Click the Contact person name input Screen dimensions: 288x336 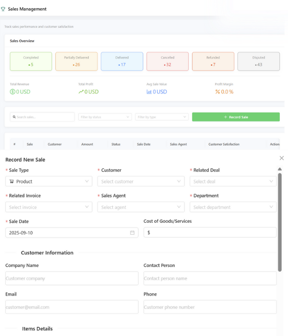pos(210,278)
